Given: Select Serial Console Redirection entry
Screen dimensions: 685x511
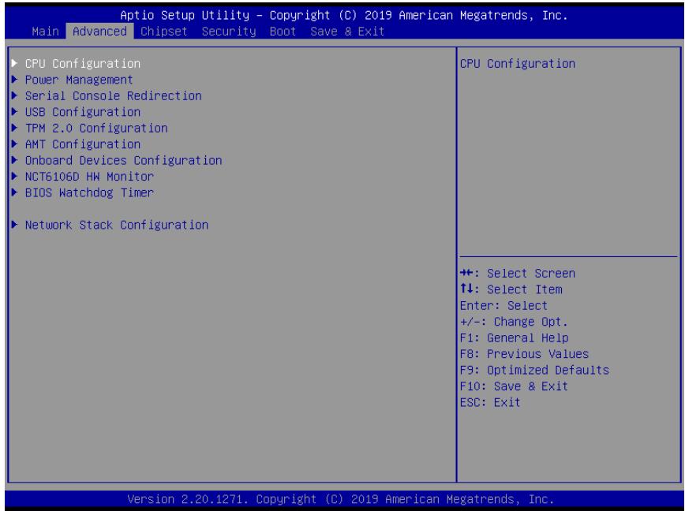Looking at the screenshot, I should click(x=113, y=96).
